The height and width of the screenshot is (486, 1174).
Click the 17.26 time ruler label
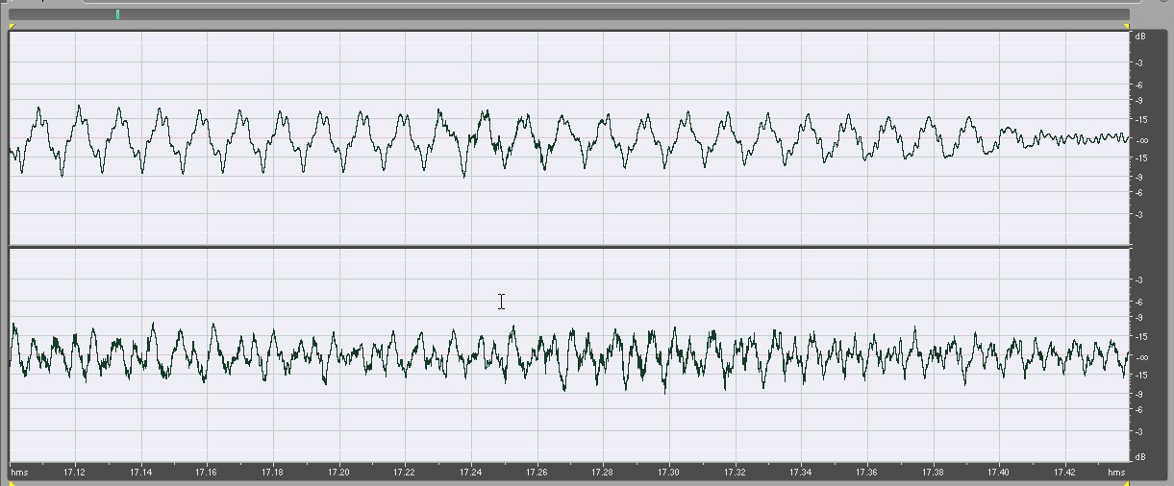click(x=537, y=473)
